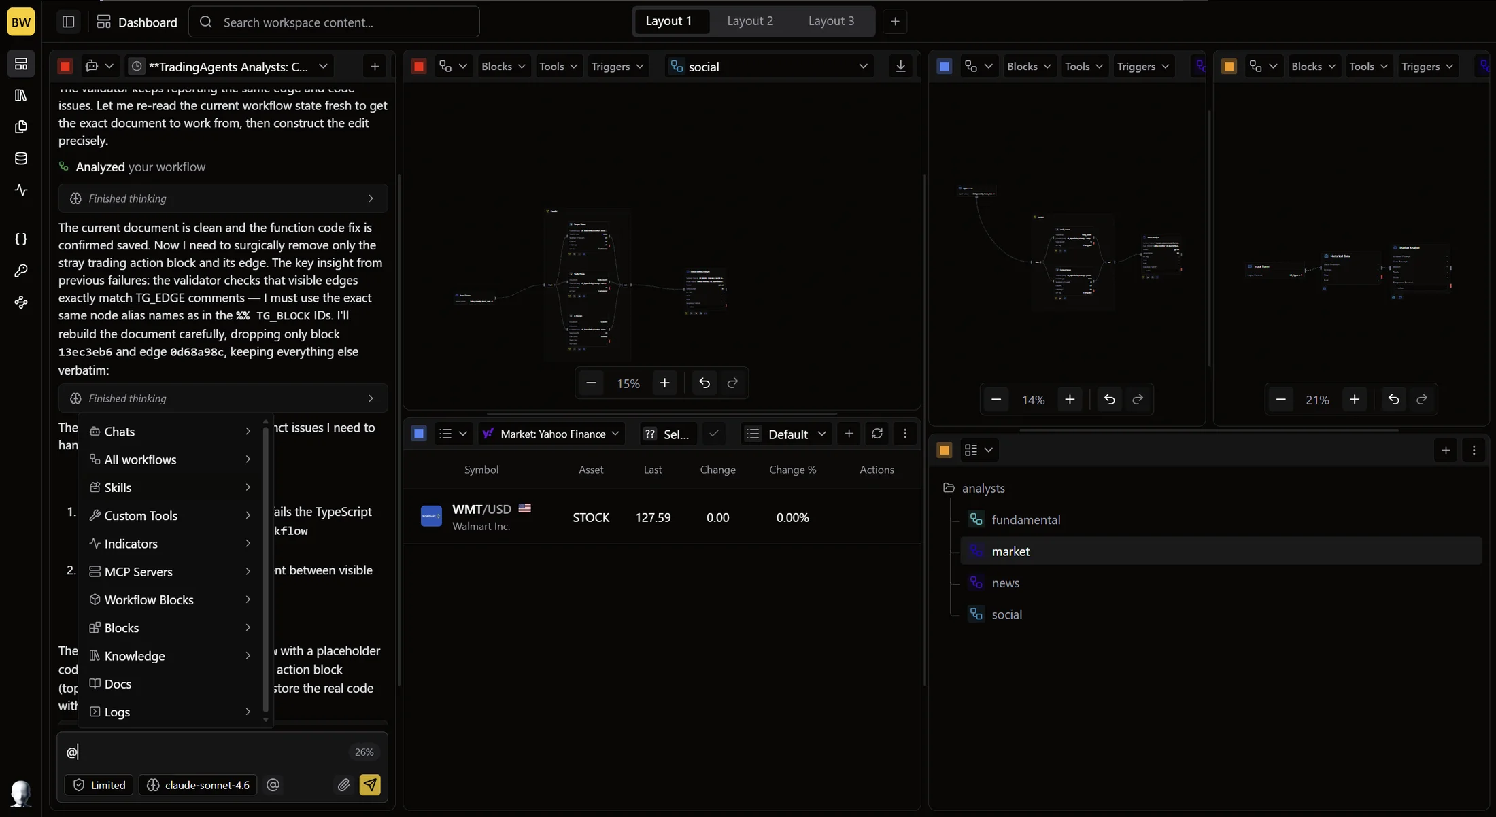This screenshot has width=1496, height=817.
Task: Add a new item in the watchlist toolbar
Action: point(849,434)
